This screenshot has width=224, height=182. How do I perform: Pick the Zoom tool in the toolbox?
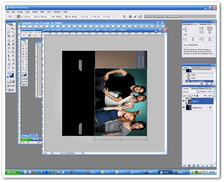click(x=13, y=68)
